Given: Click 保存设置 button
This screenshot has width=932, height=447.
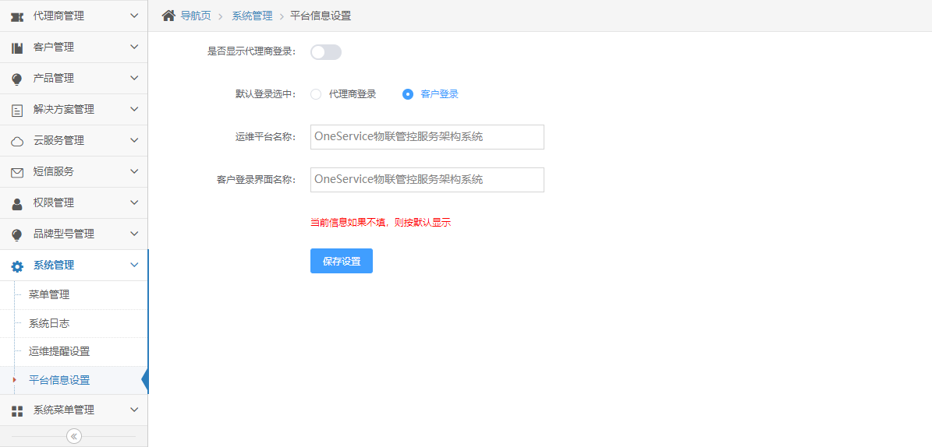Looking at the screenshot, I should (x=341, y=261).
